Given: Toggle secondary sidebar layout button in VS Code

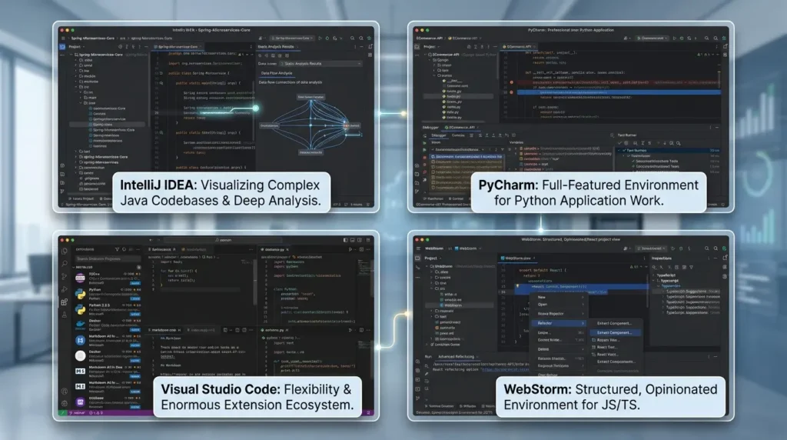Looking at the screenshot, I should pos(360,240).
